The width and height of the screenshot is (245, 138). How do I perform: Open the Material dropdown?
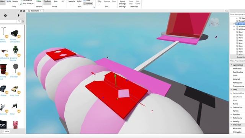72,2
